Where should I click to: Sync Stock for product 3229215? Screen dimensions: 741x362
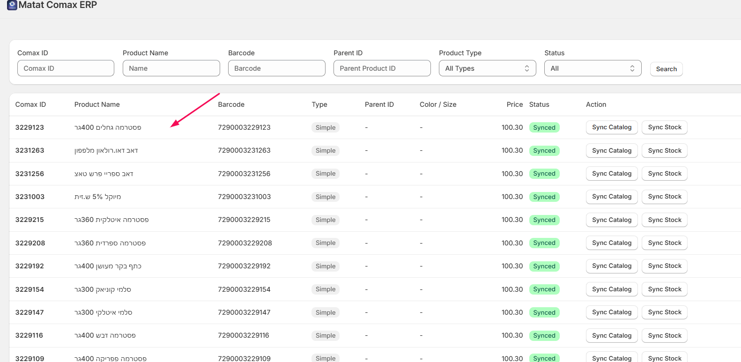point(664,220)
